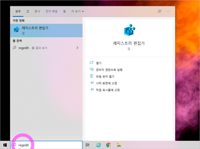This screenshot has width=200, height=149.
Task: Select the 레지스트리 편집기 best match result
Action: pos(46,31)
